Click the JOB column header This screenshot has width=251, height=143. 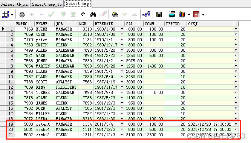[x=66, y=24]
